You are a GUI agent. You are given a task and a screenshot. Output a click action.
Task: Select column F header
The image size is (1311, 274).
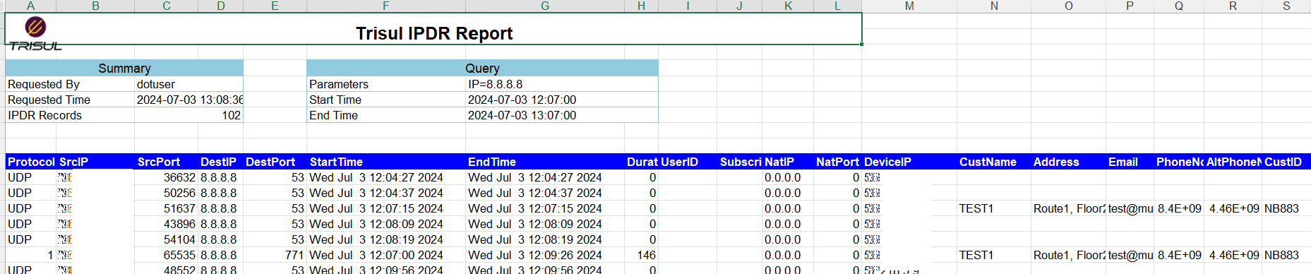point(385,6)
